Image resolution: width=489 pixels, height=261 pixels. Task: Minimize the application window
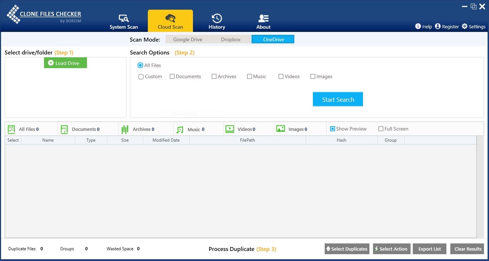pyautogui.click(x=464, y=6)
